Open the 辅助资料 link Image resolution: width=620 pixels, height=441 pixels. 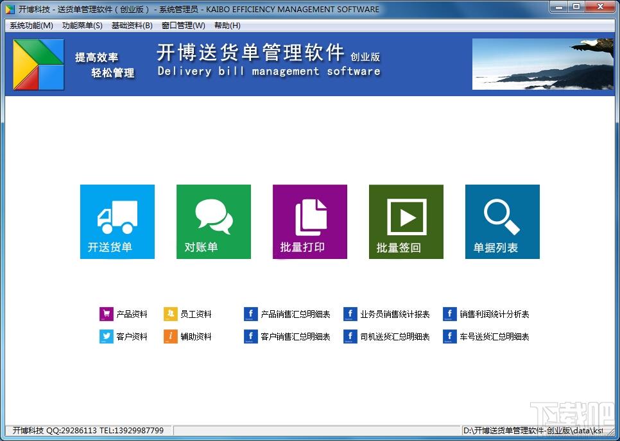tap(196, 337)
